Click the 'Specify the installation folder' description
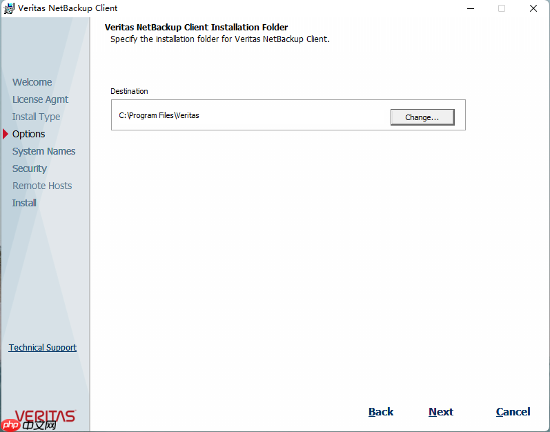550x432 pixels. (220, 39)
